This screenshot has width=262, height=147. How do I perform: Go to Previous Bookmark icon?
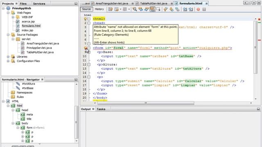(x=165, y=9)
